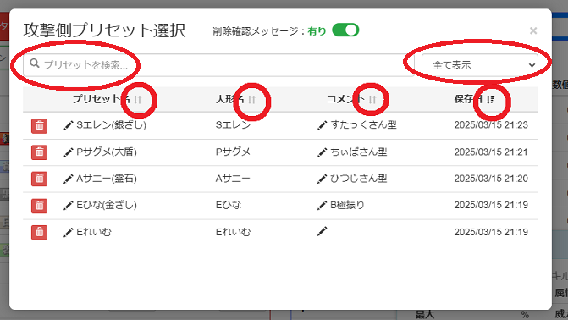This screenshot has width=568, height=320.
Task: Delete the Sエレン(銀ざし) preset with trash icon
Action: [x=39, y=126]
